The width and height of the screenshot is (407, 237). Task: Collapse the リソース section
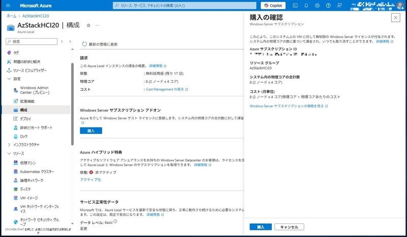[9, 154]
